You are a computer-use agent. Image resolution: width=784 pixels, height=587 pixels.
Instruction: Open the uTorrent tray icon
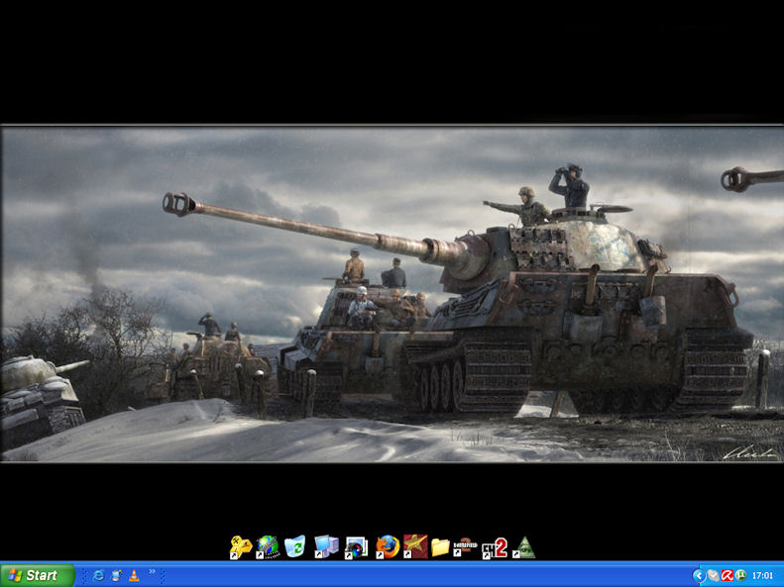(741, 576)
